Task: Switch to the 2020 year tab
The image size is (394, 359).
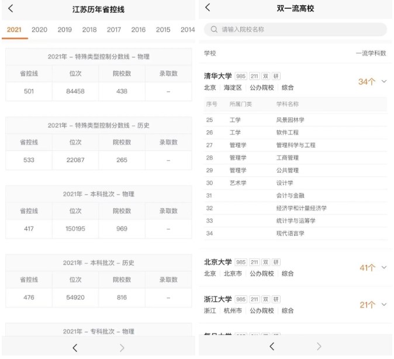Action: click(x=39, y=30)
